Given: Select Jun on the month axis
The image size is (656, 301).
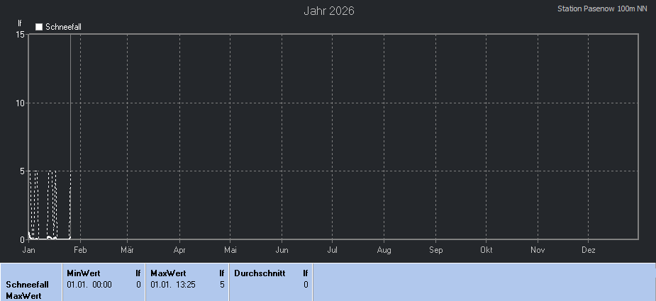Looking at the screenshot, I should pyautogui.click(x=282, y=250).
